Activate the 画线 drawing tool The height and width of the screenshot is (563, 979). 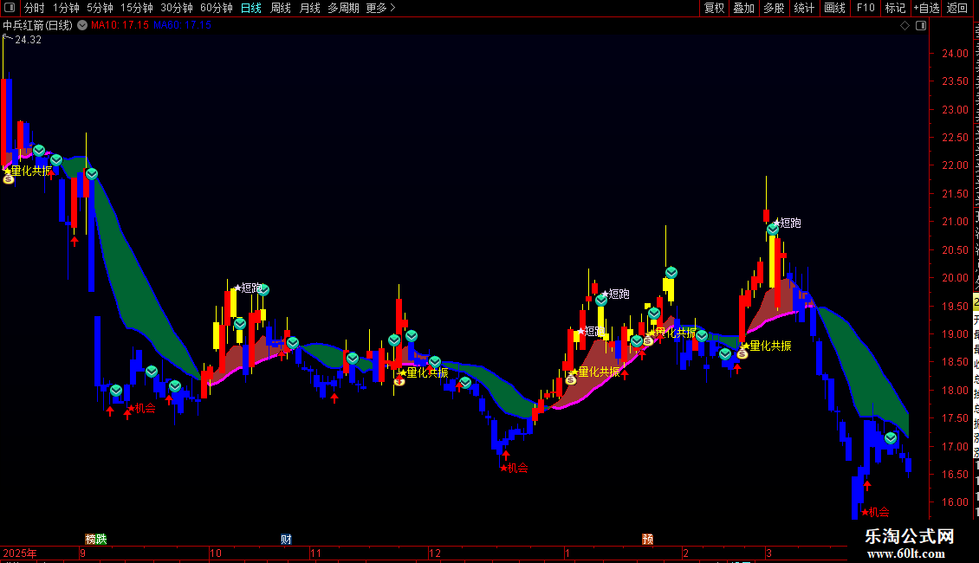[x=835, y=8]
